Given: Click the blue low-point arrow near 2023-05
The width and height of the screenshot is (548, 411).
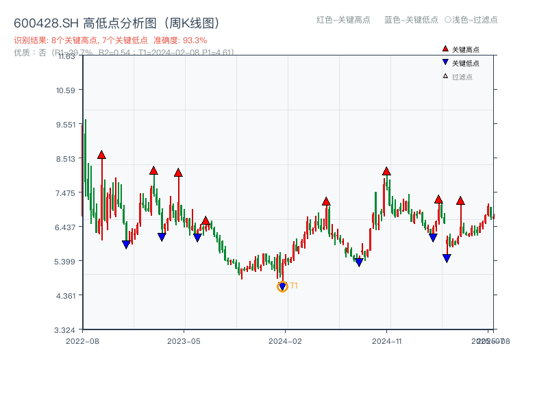Looking at the screenshot, I should pyautogui.click(x=198, y=237).
